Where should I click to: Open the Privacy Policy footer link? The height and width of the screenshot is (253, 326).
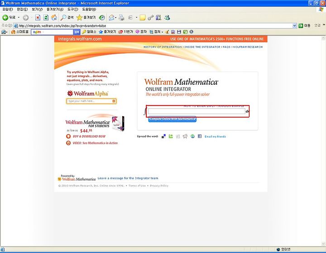click(159, 186)
